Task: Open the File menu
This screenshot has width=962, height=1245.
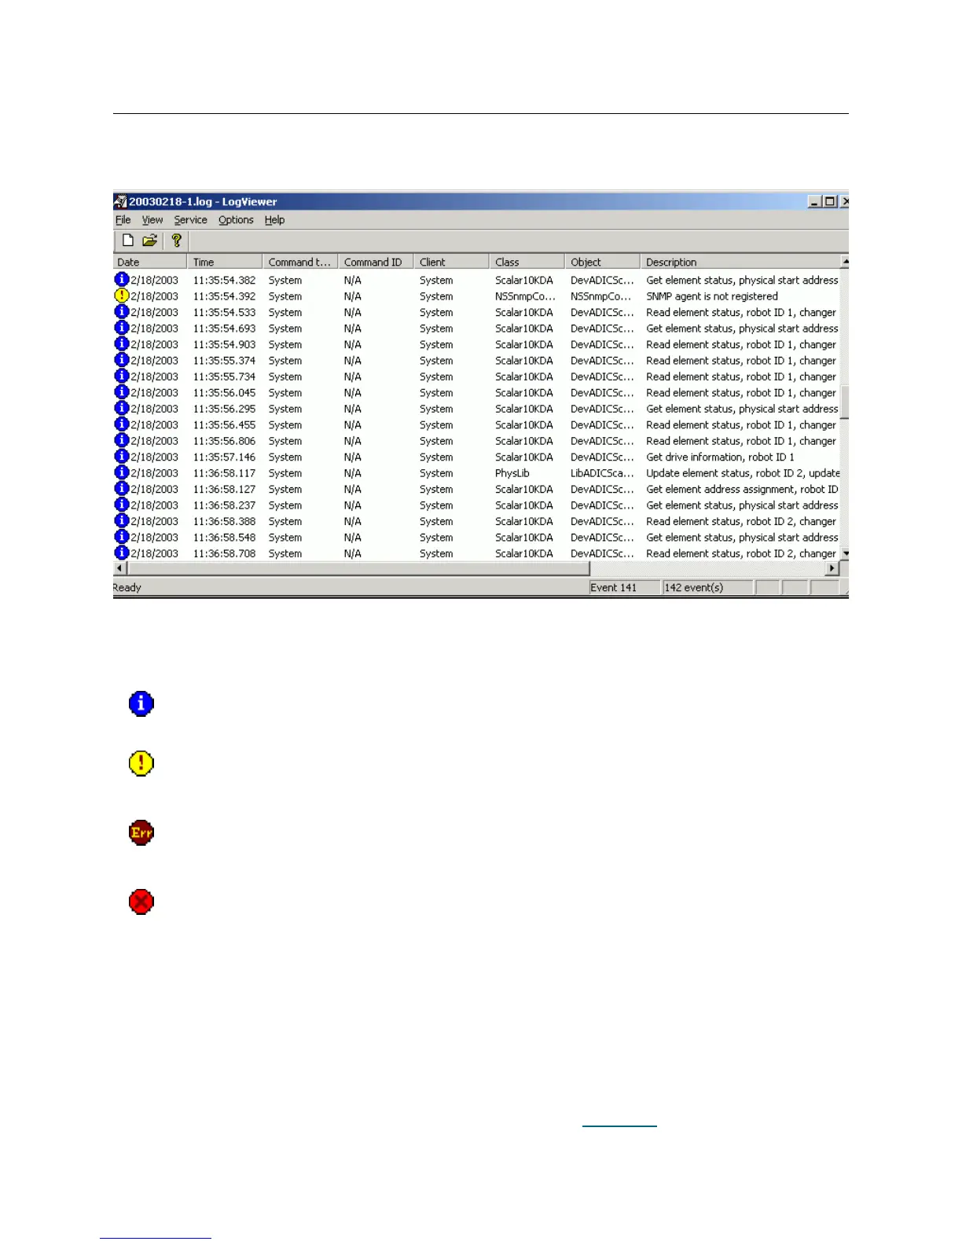Action: point(123,220)
